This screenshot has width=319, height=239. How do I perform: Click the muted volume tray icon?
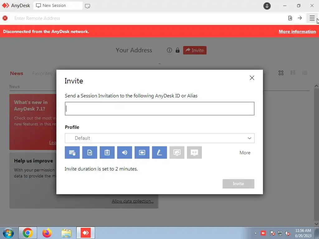pos(288,233)
